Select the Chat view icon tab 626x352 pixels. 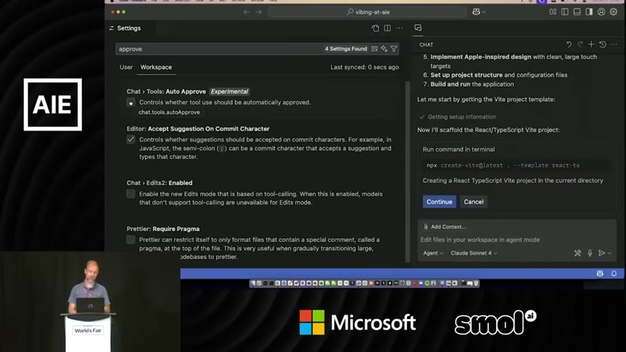point(418,28)
